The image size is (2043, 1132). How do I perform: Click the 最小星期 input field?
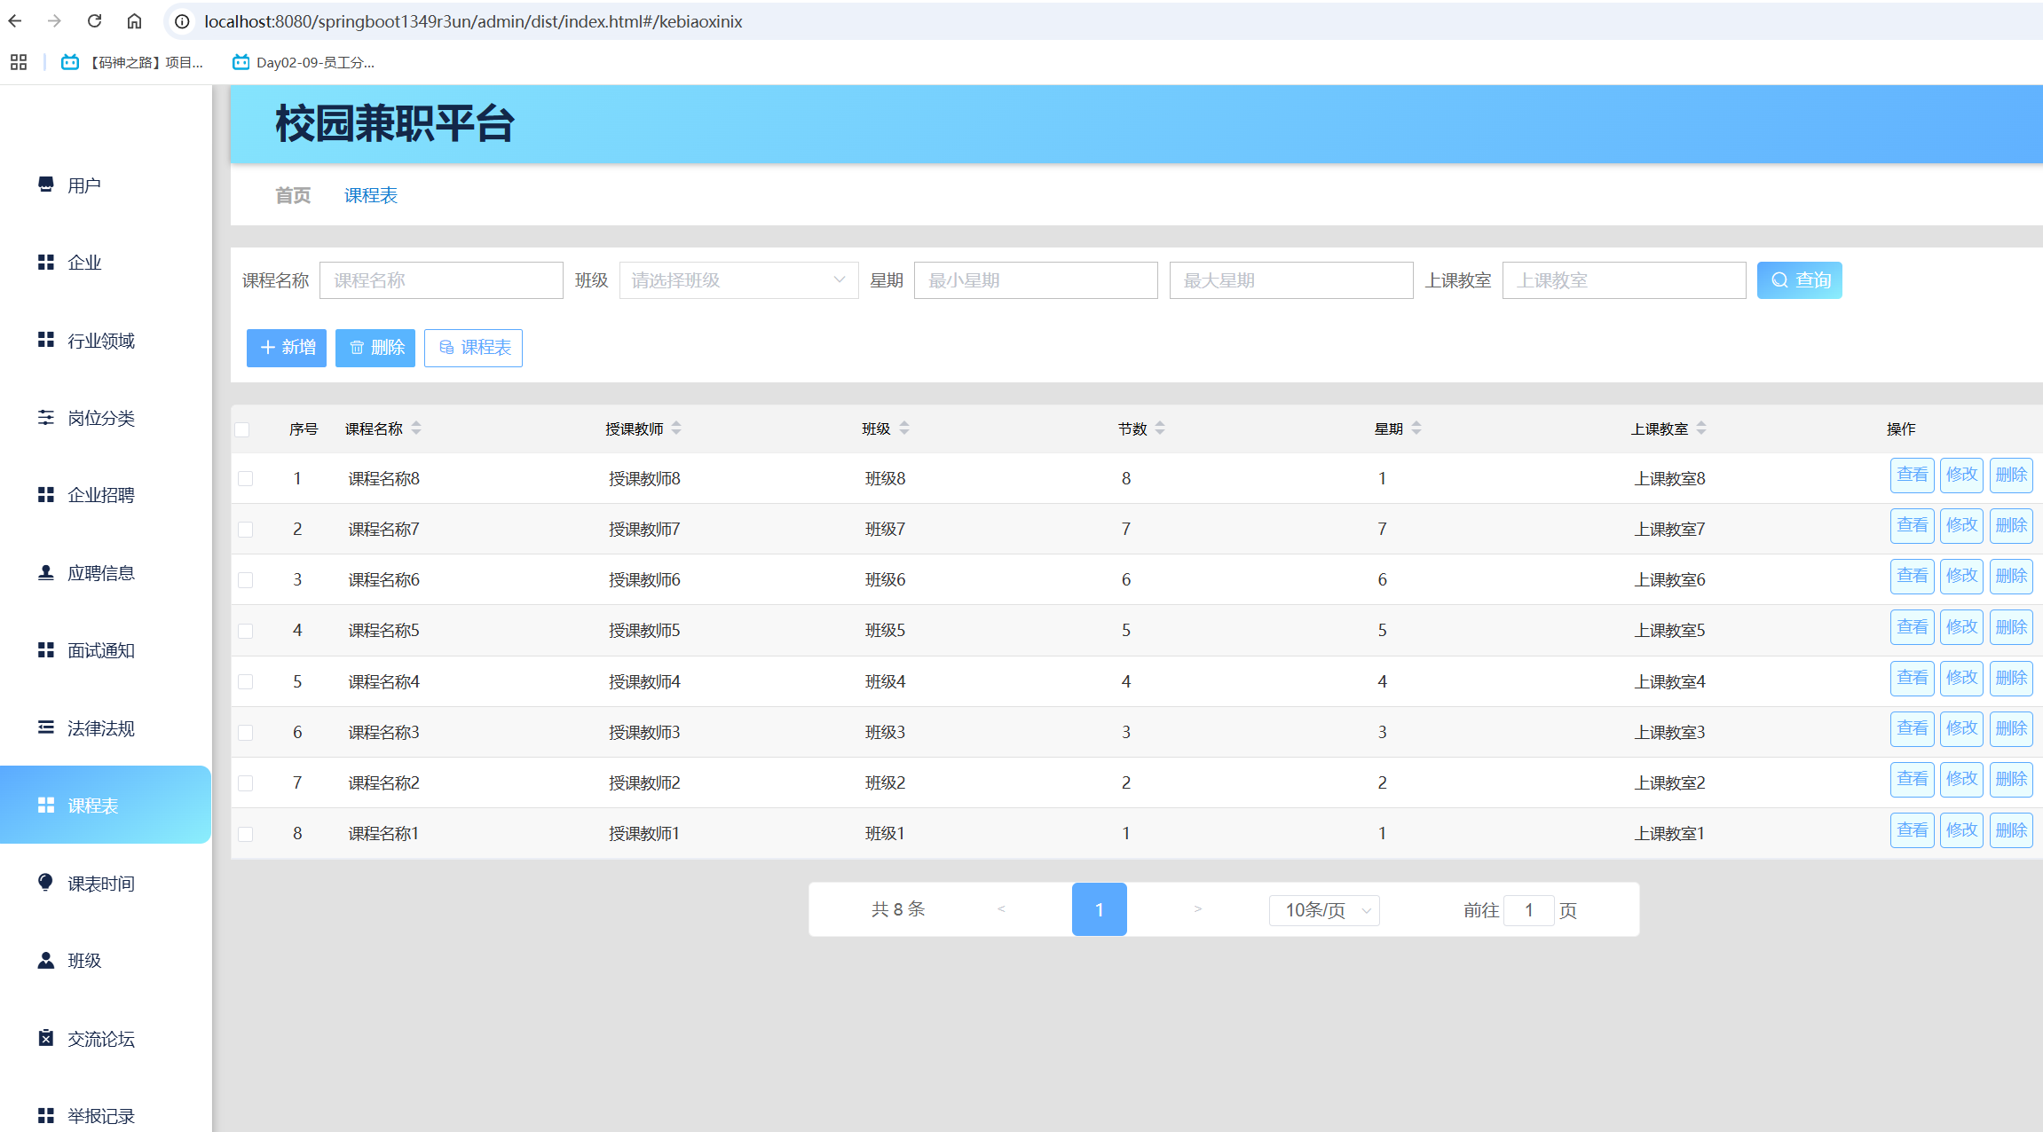[x=1035, y=280]
